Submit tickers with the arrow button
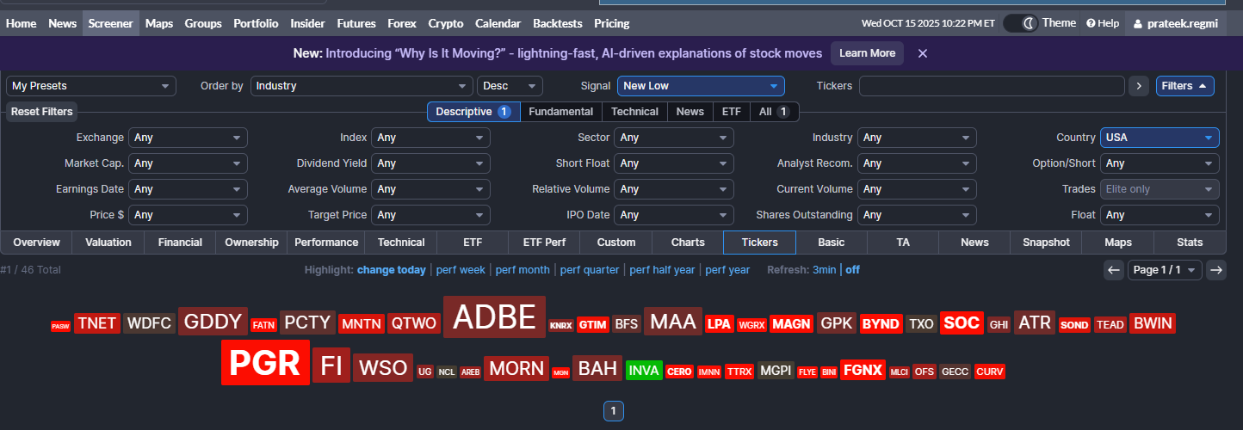Viewport: 1243px width, 430px height. 1139,86
